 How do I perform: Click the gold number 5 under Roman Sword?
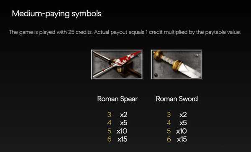(x=169, y=131)
